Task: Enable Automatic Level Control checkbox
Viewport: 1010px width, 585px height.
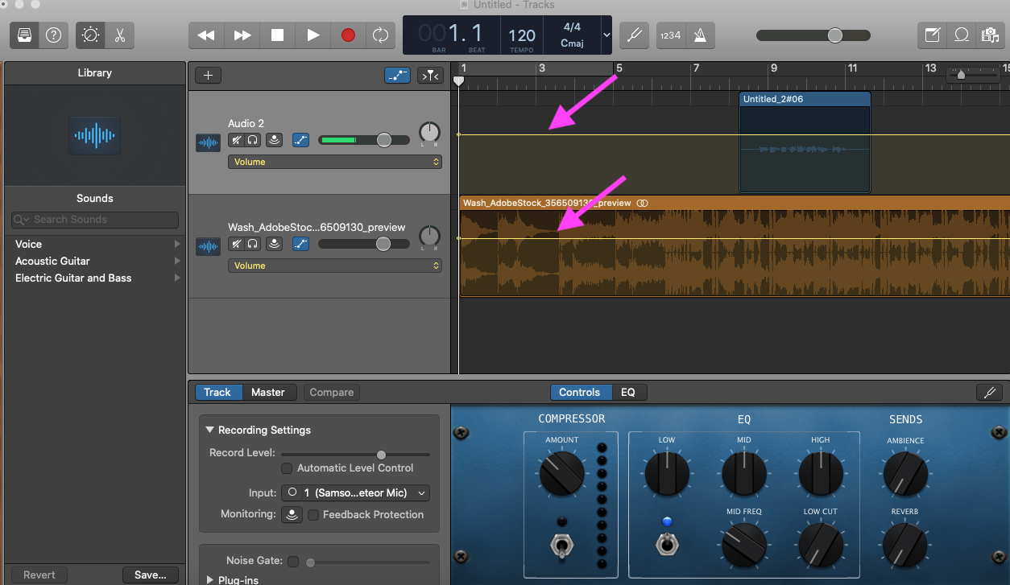Action: point(287,468)
